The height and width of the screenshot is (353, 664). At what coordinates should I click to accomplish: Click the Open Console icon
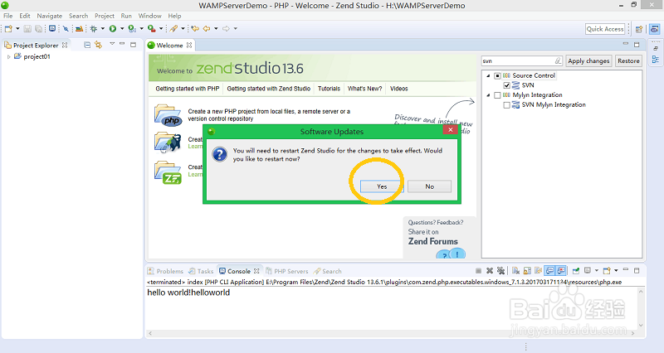click(x=607, y=271)
